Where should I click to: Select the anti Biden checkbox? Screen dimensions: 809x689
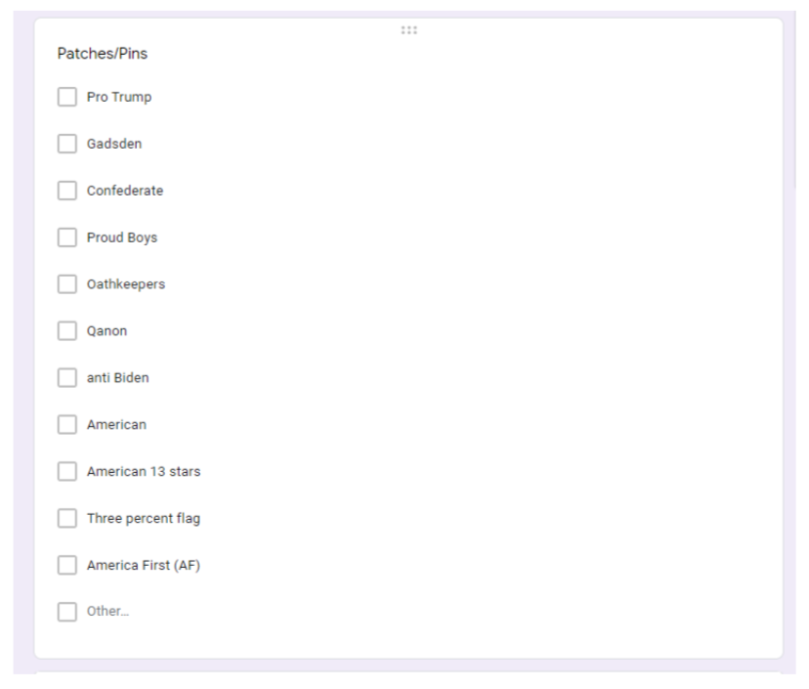[x=67, y=378]
